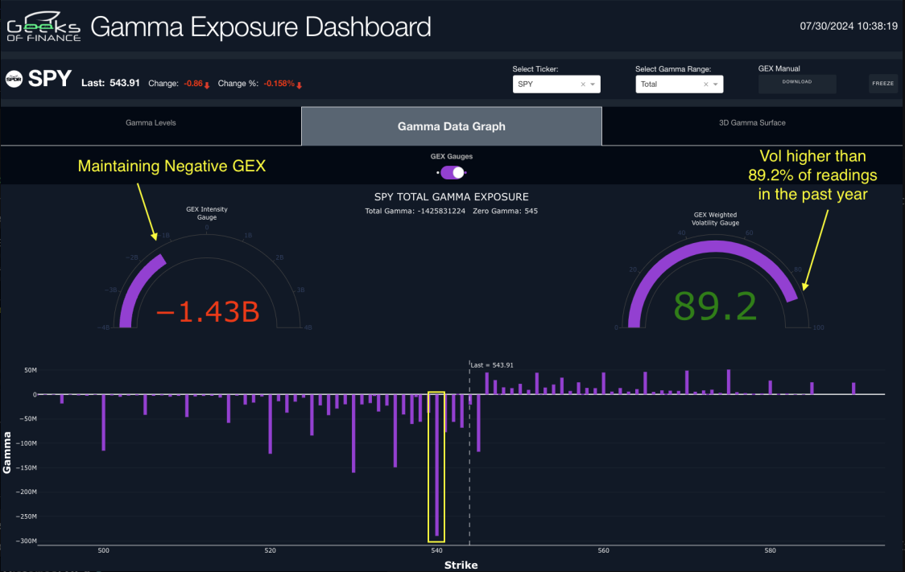Click the 560 strike axis tick
The height and width of the screenshot is (572, 905).
pyautogui.click(x=603, y=550)
